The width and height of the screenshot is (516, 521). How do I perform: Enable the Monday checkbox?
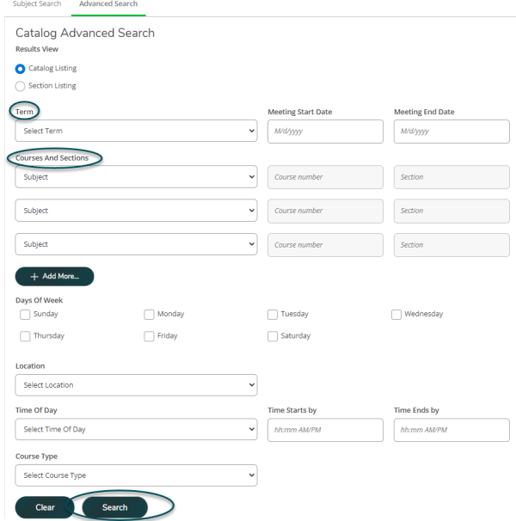150,315
